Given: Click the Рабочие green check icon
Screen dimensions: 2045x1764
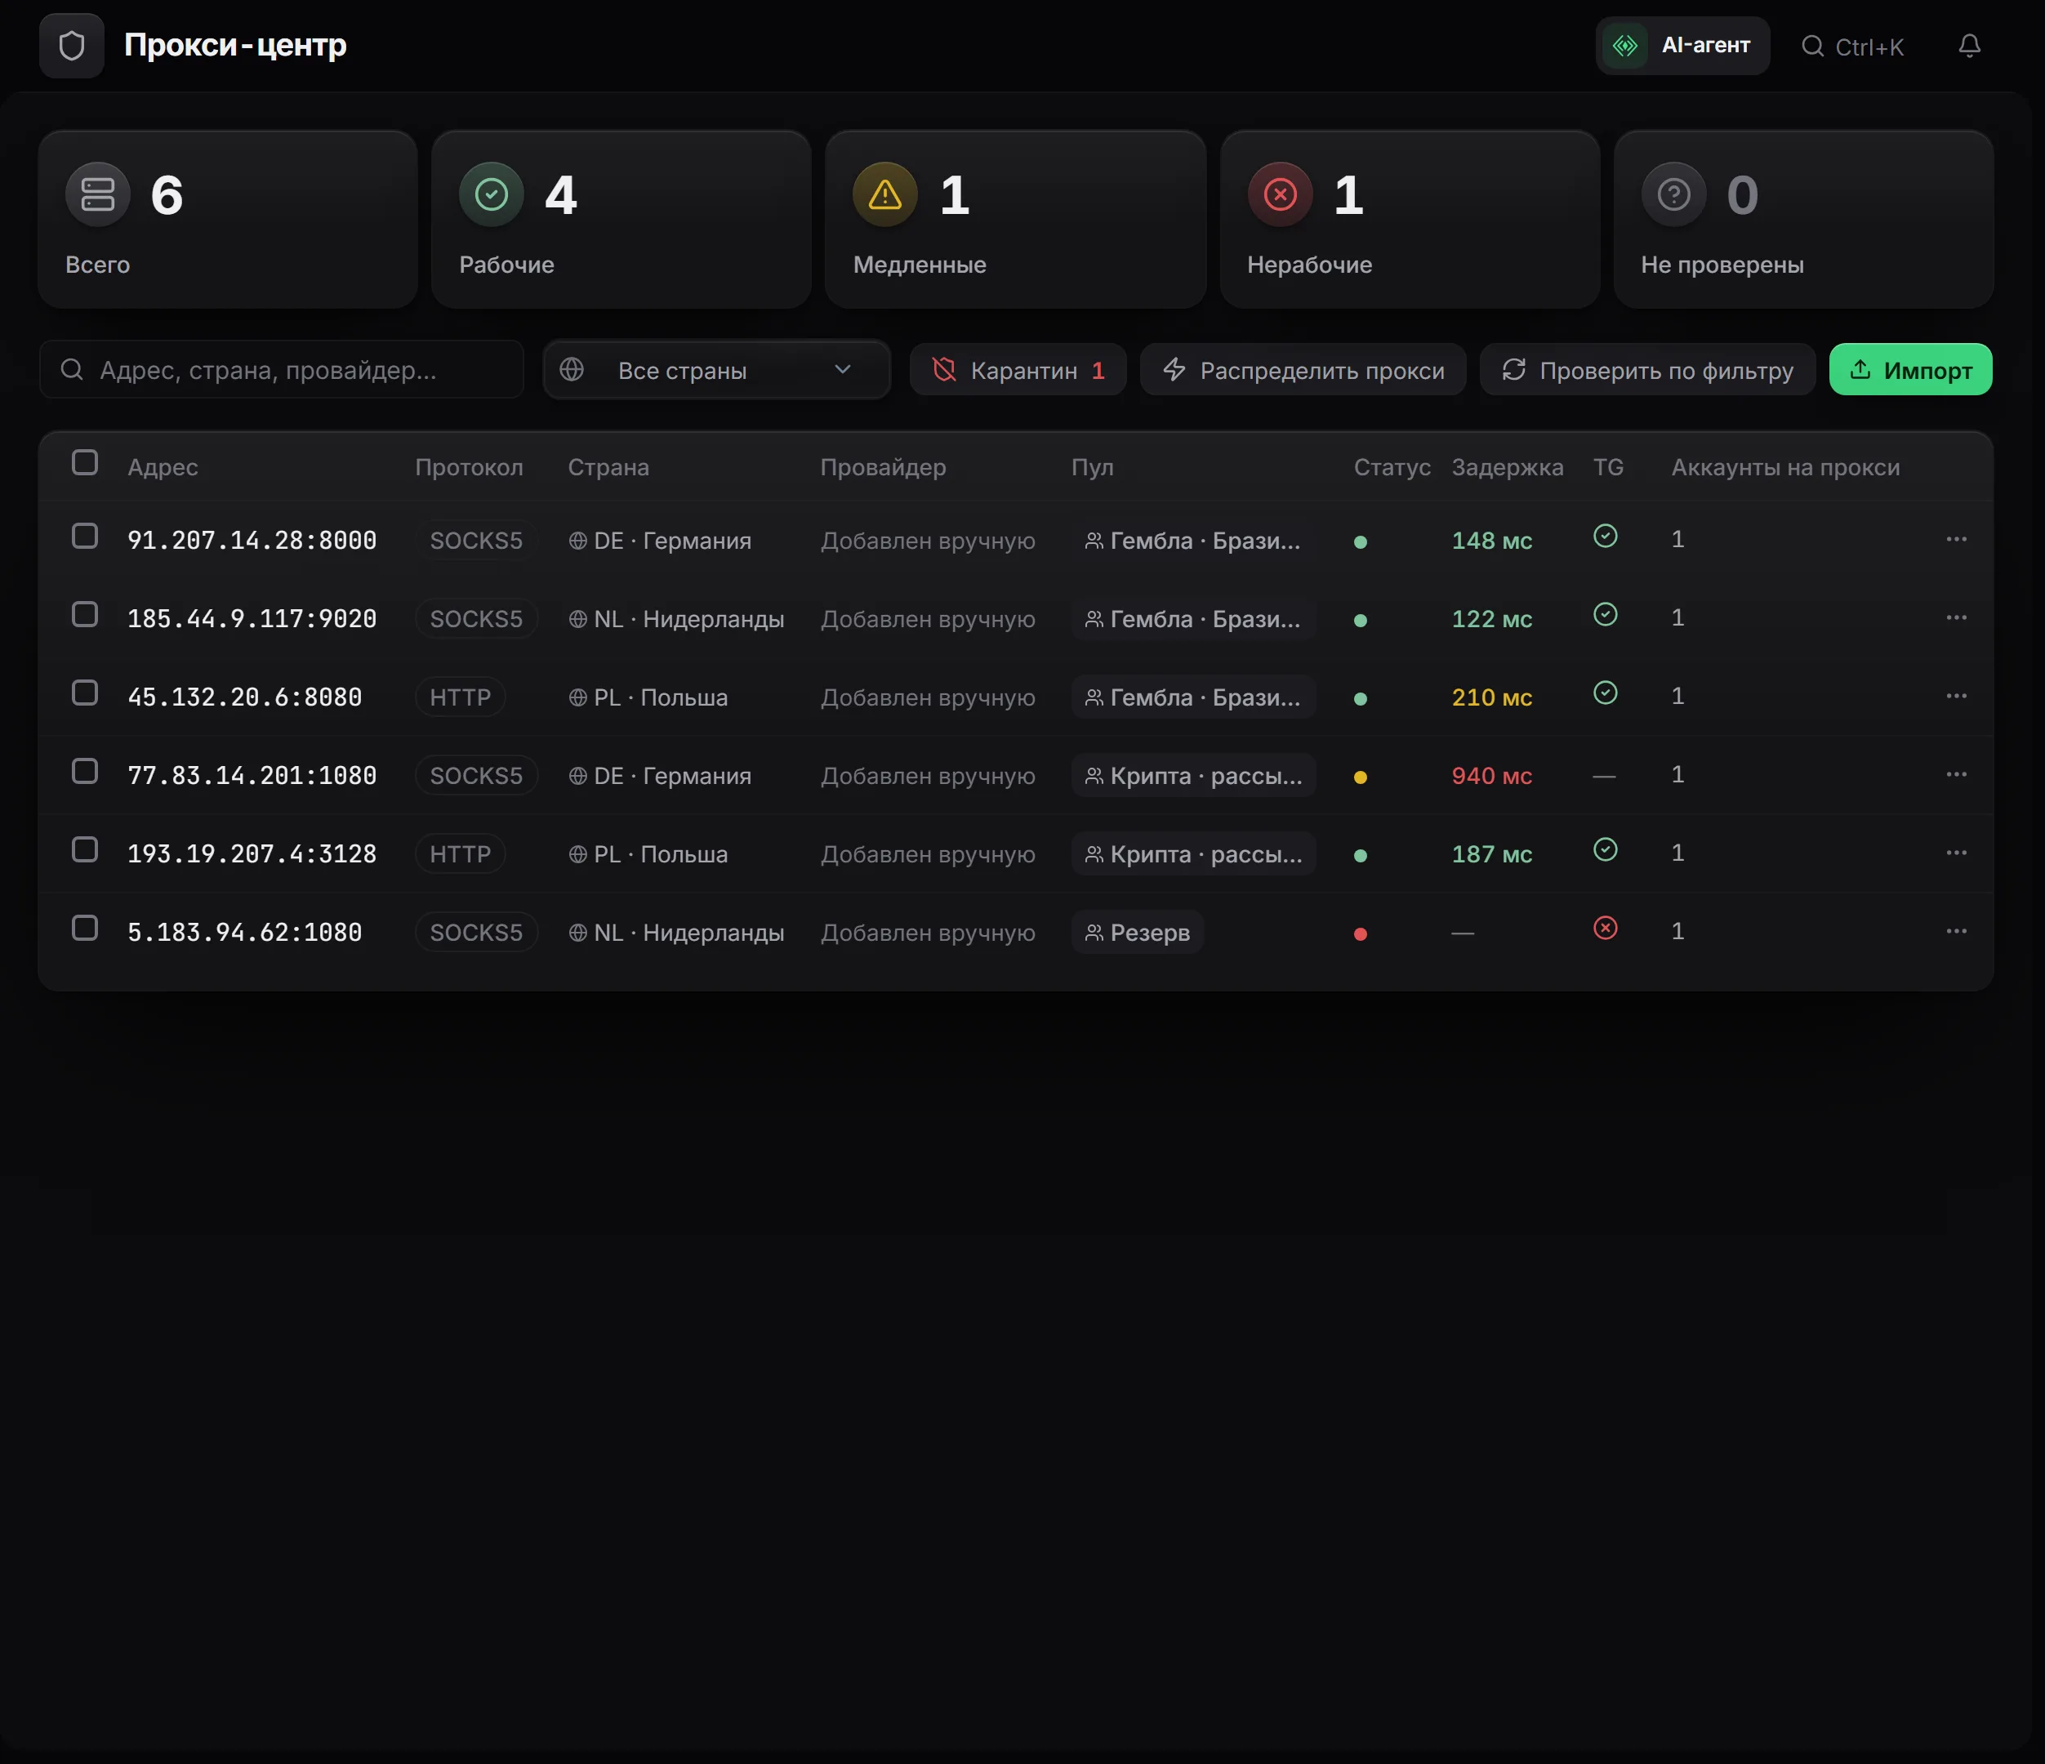Looking at the screenshot, I should point(492,194).
